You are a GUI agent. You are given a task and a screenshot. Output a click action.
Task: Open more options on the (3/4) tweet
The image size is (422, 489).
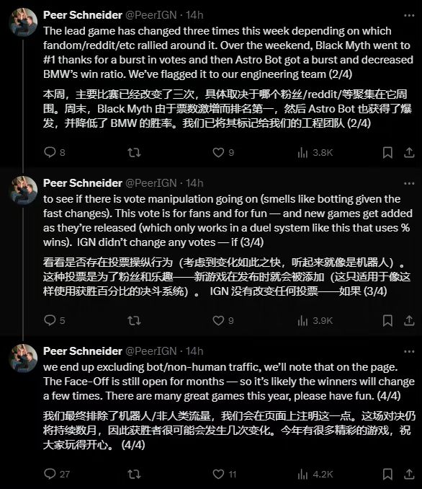click(409, 183)
